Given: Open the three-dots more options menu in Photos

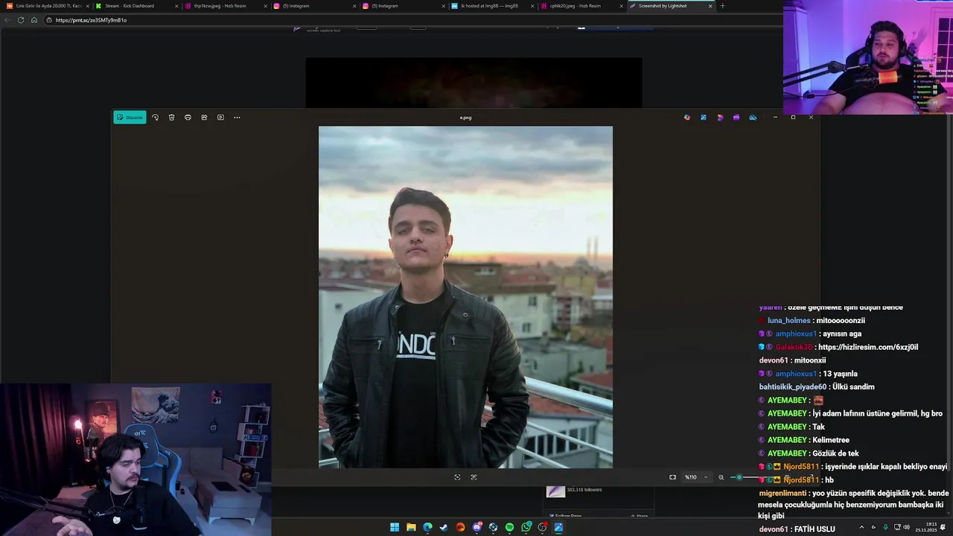Looking at the screenshot, I should pyautogui.click(x=237, y=117).
